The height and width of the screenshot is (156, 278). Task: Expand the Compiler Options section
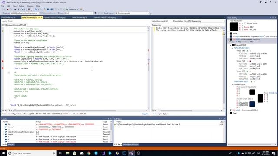pos(161,114)
